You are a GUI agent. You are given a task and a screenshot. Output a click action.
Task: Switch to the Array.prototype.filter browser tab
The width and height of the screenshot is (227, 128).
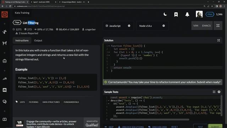coord(72,2)
